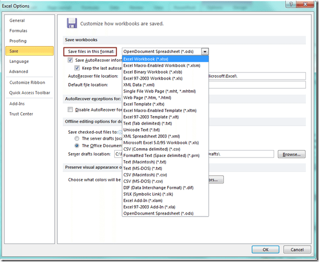Choose XML Data (*.xml) format

pos(165,85)
